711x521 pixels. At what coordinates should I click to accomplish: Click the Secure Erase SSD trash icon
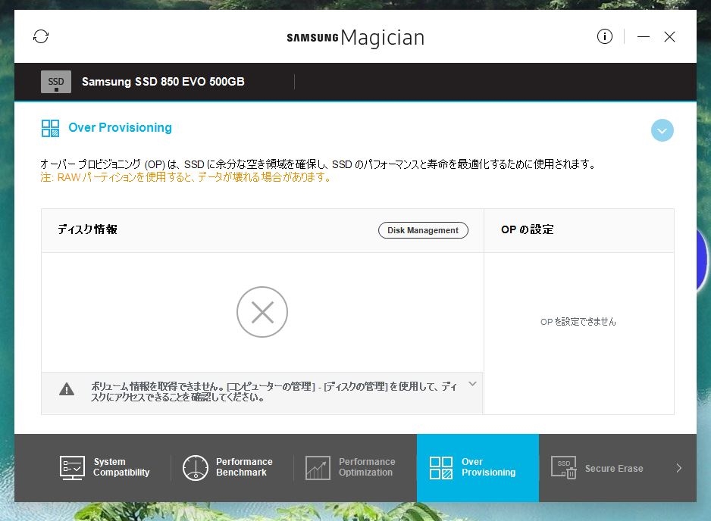[x=564, y=467]
